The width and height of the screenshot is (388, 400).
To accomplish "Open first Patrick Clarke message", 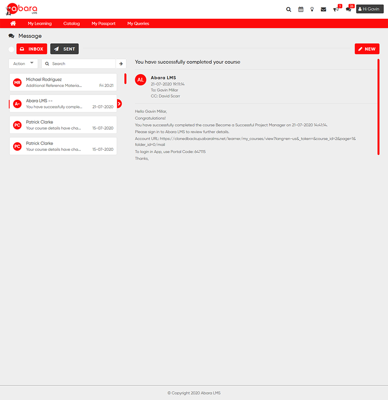I will pyautogui.click(x=63, y=125).
